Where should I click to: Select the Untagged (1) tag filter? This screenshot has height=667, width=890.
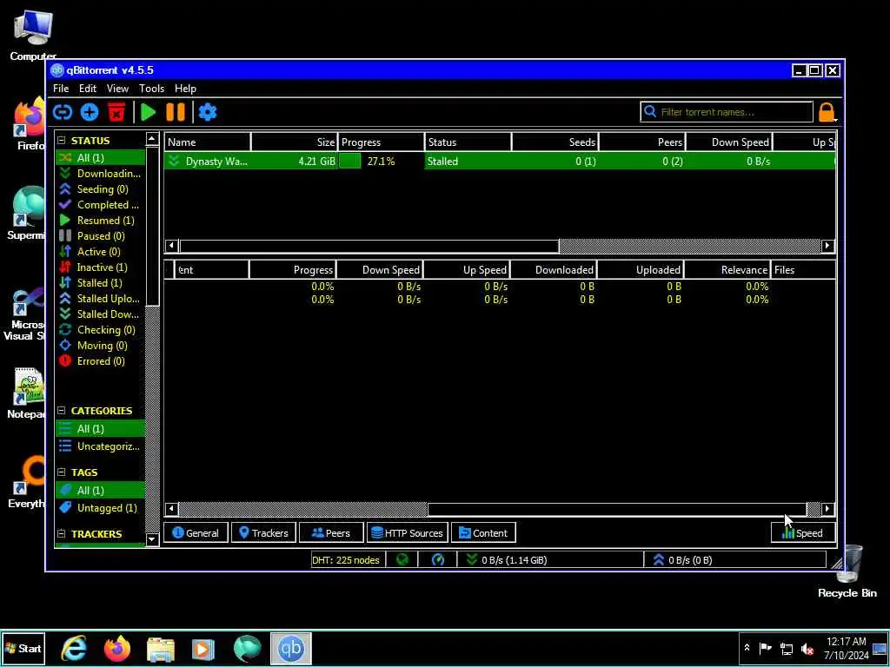[101, 508]
